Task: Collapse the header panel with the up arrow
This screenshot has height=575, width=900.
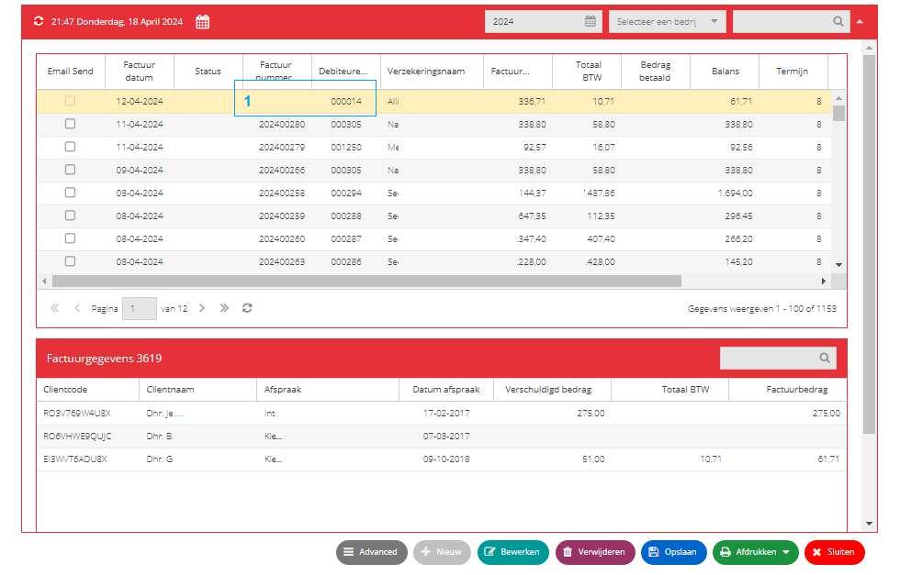Action: tap(860, 21)
